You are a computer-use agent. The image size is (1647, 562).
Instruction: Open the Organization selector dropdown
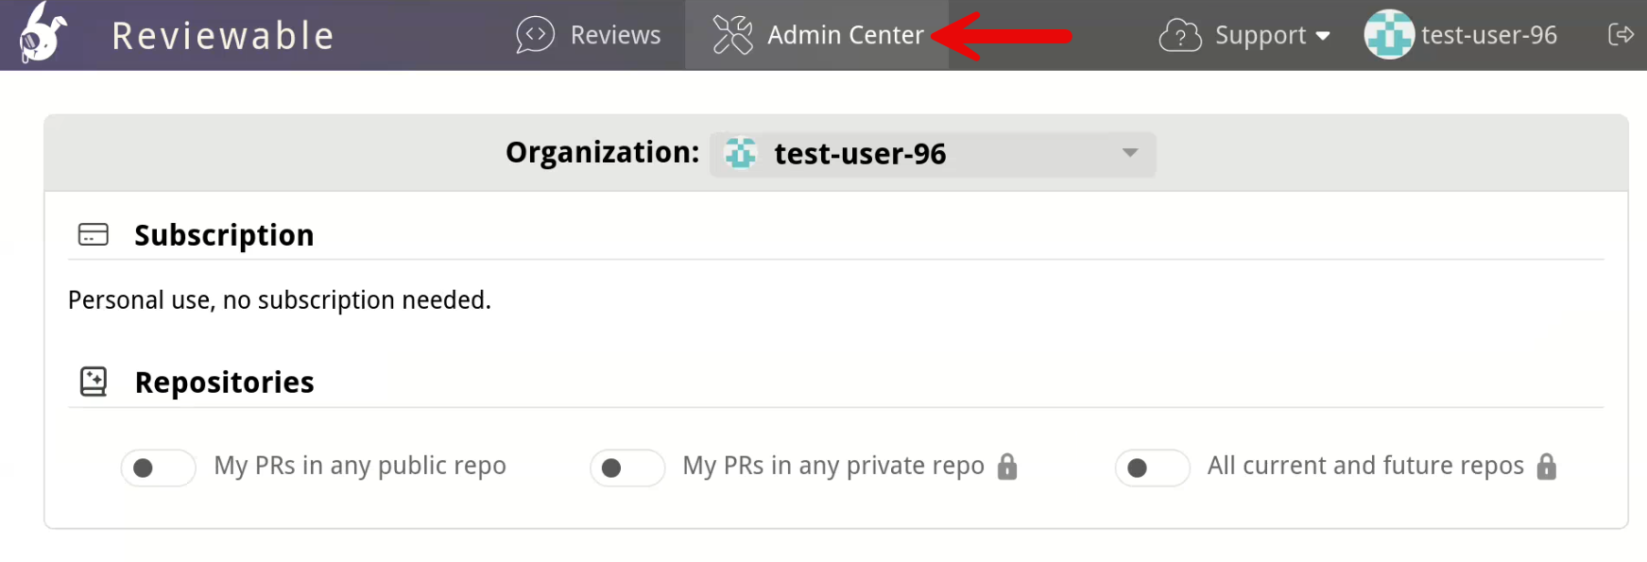[x=932, y=153]
